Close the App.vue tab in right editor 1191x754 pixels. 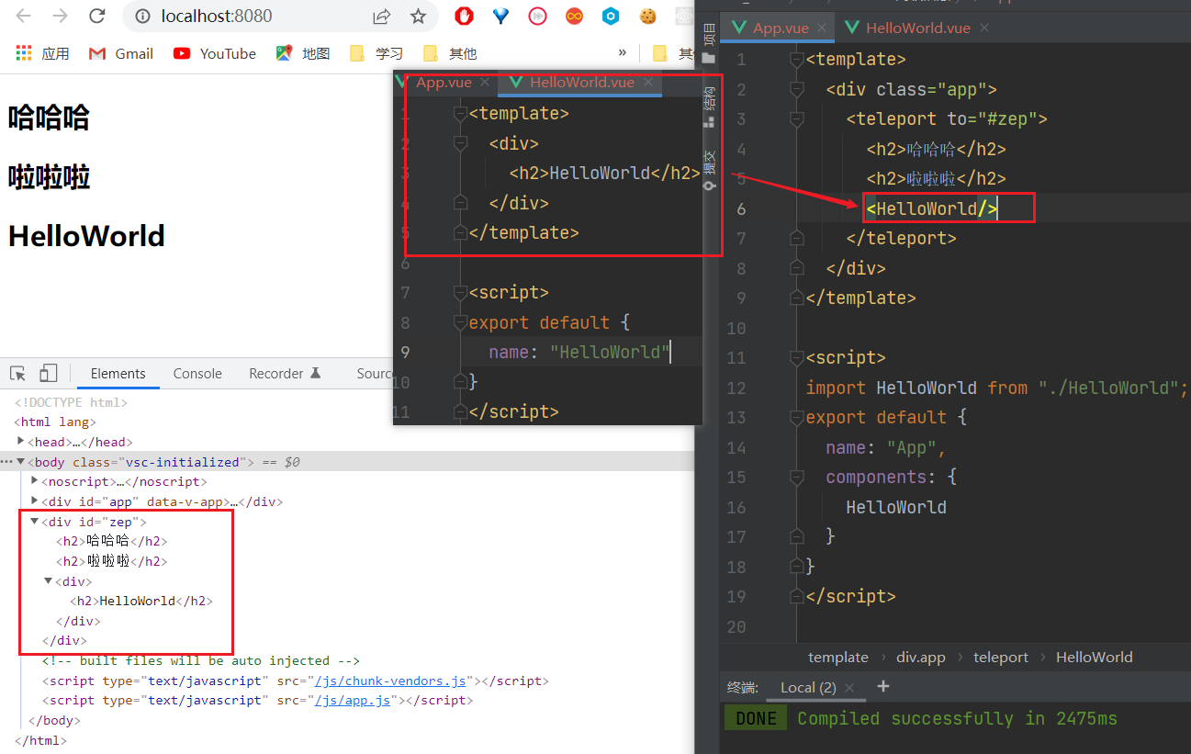point(823,28)
